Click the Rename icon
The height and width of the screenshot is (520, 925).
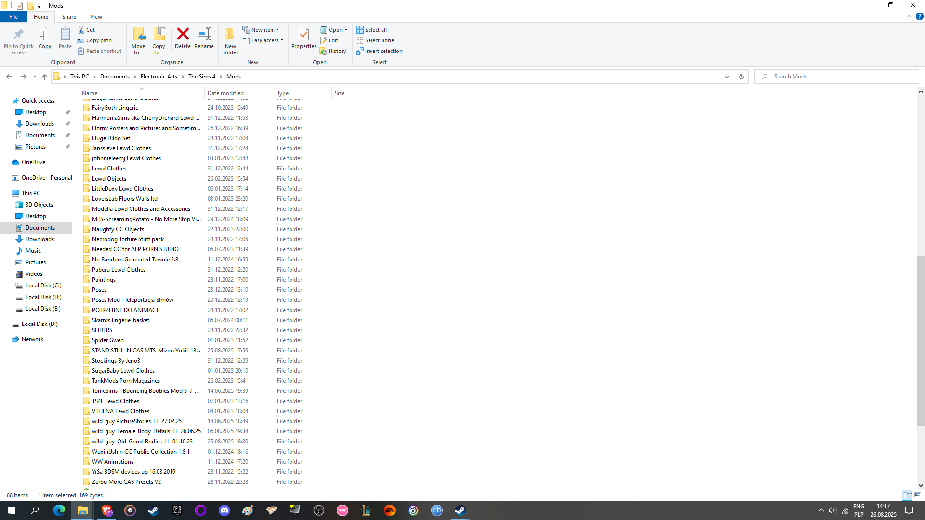point(204,34)
